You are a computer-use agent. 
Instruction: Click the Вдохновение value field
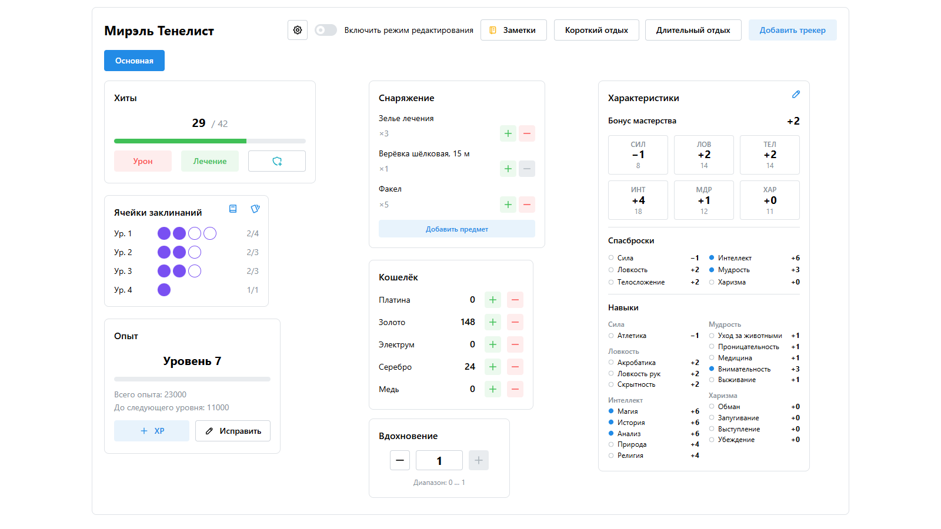click(439, 460)
